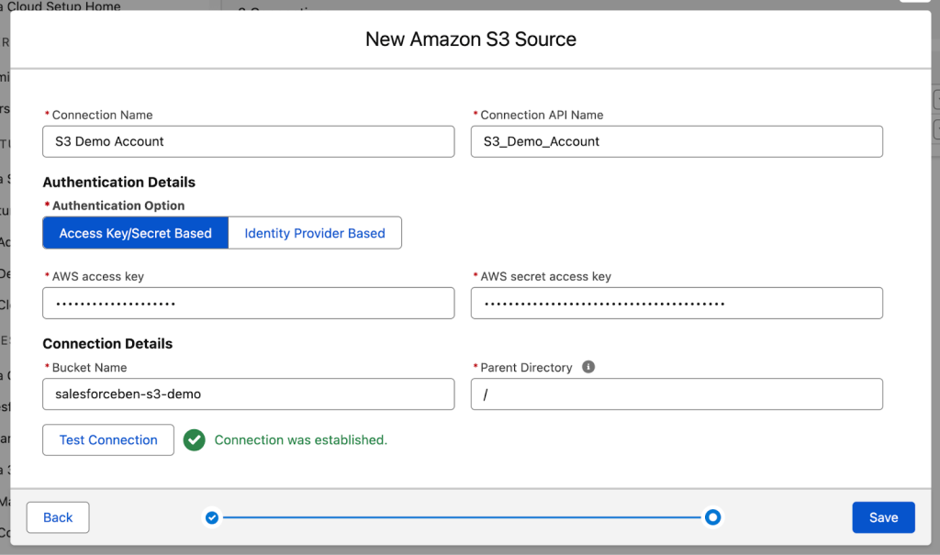
Task: Click the current second step progress indicator
Action: [712, 517]
